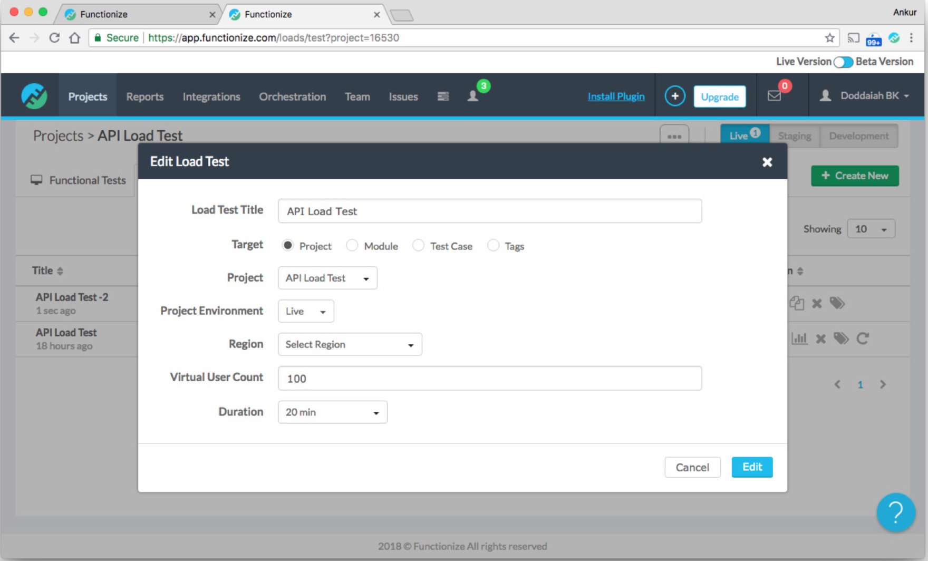Screen dimensions: 928x561
Task: Open the Showing 10 per page dropdown
Action: point(871,229)
